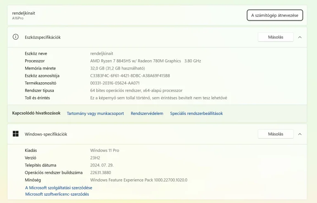The image size is (317, 203).
Task: Click the Windows-specifikációk section title
Action: 46,134
